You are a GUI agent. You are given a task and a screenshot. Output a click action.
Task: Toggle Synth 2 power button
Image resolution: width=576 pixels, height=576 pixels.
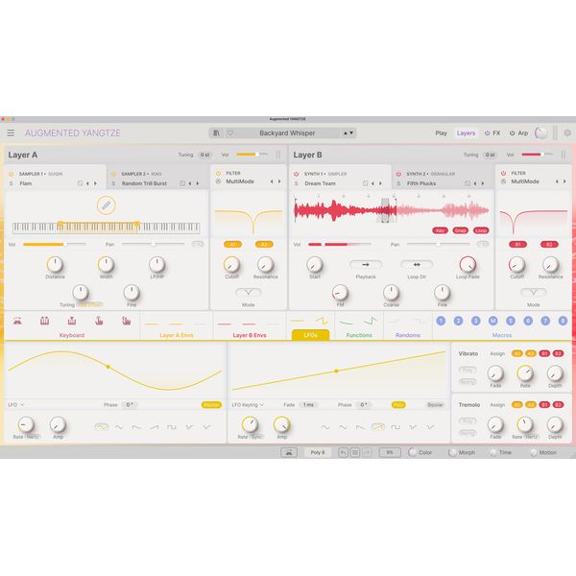coord(398,174)
